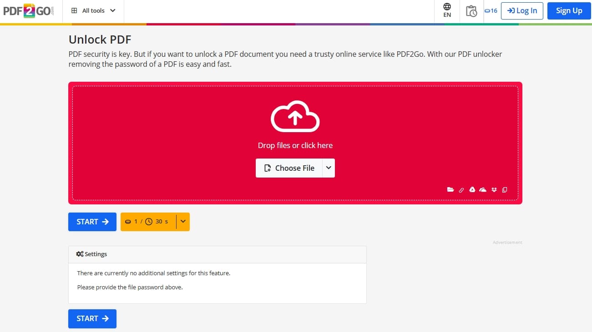Expand the Choose File dropdown arrow
Viewport: 592px width, 332px height.
[x=329, y=168]
